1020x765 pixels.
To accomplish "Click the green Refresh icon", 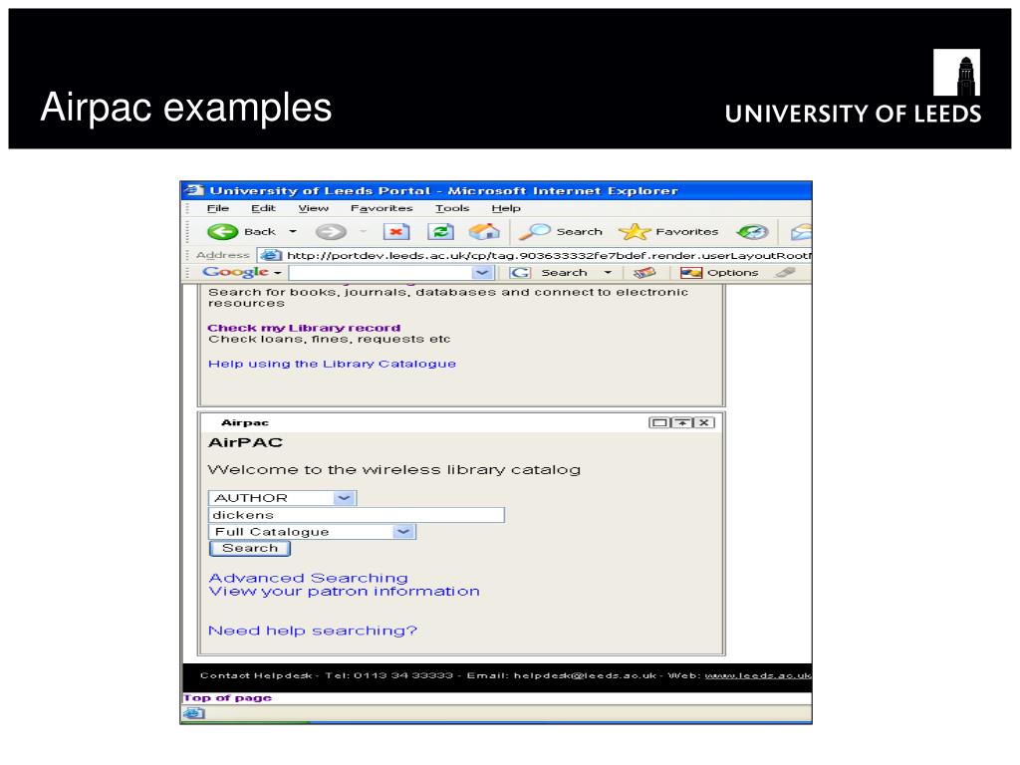I will [x=440, y=231].
